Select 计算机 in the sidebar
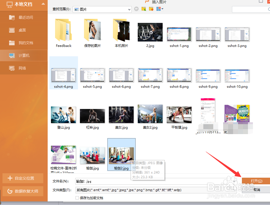Screen dimensions: 270x205 pos(24,55)
